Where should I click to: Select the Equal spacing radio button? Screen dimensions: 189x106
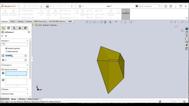[6, 52]
